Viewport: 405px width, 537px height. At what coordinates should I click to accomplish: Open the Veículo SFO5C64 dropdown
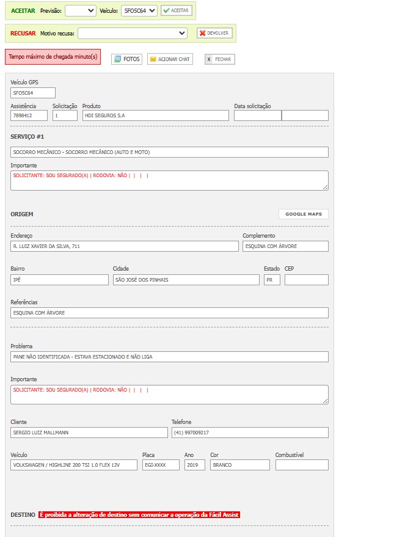139,10
